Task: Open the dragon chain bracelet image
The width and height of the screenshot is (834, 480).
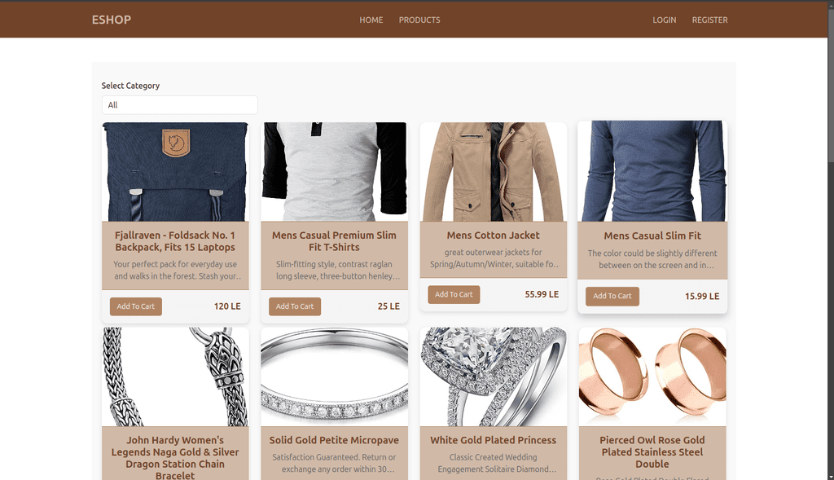Action: (175, 377)
